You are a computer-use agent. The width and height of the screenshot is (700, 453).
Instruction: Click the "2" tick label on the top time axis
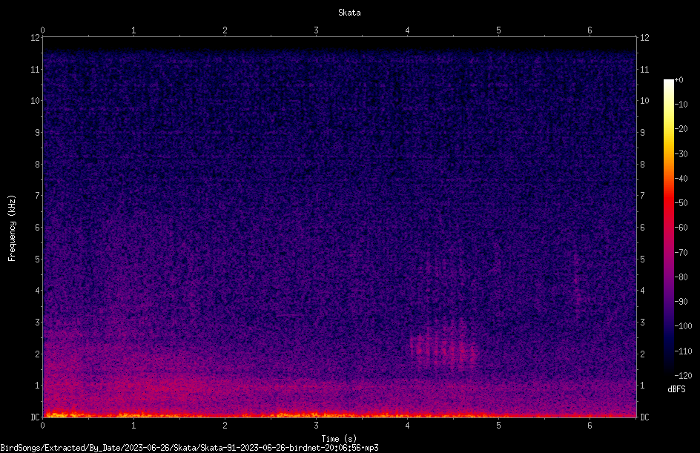[225, 30]
